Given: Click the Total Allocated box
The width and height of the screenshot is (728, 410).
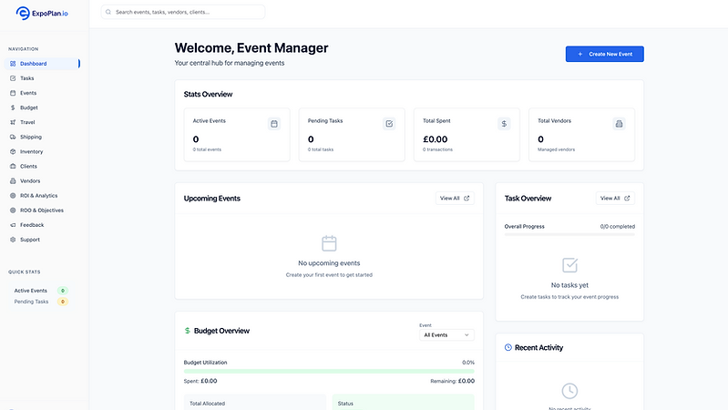Looking at the screenshot, I should (x=255, y=402).
